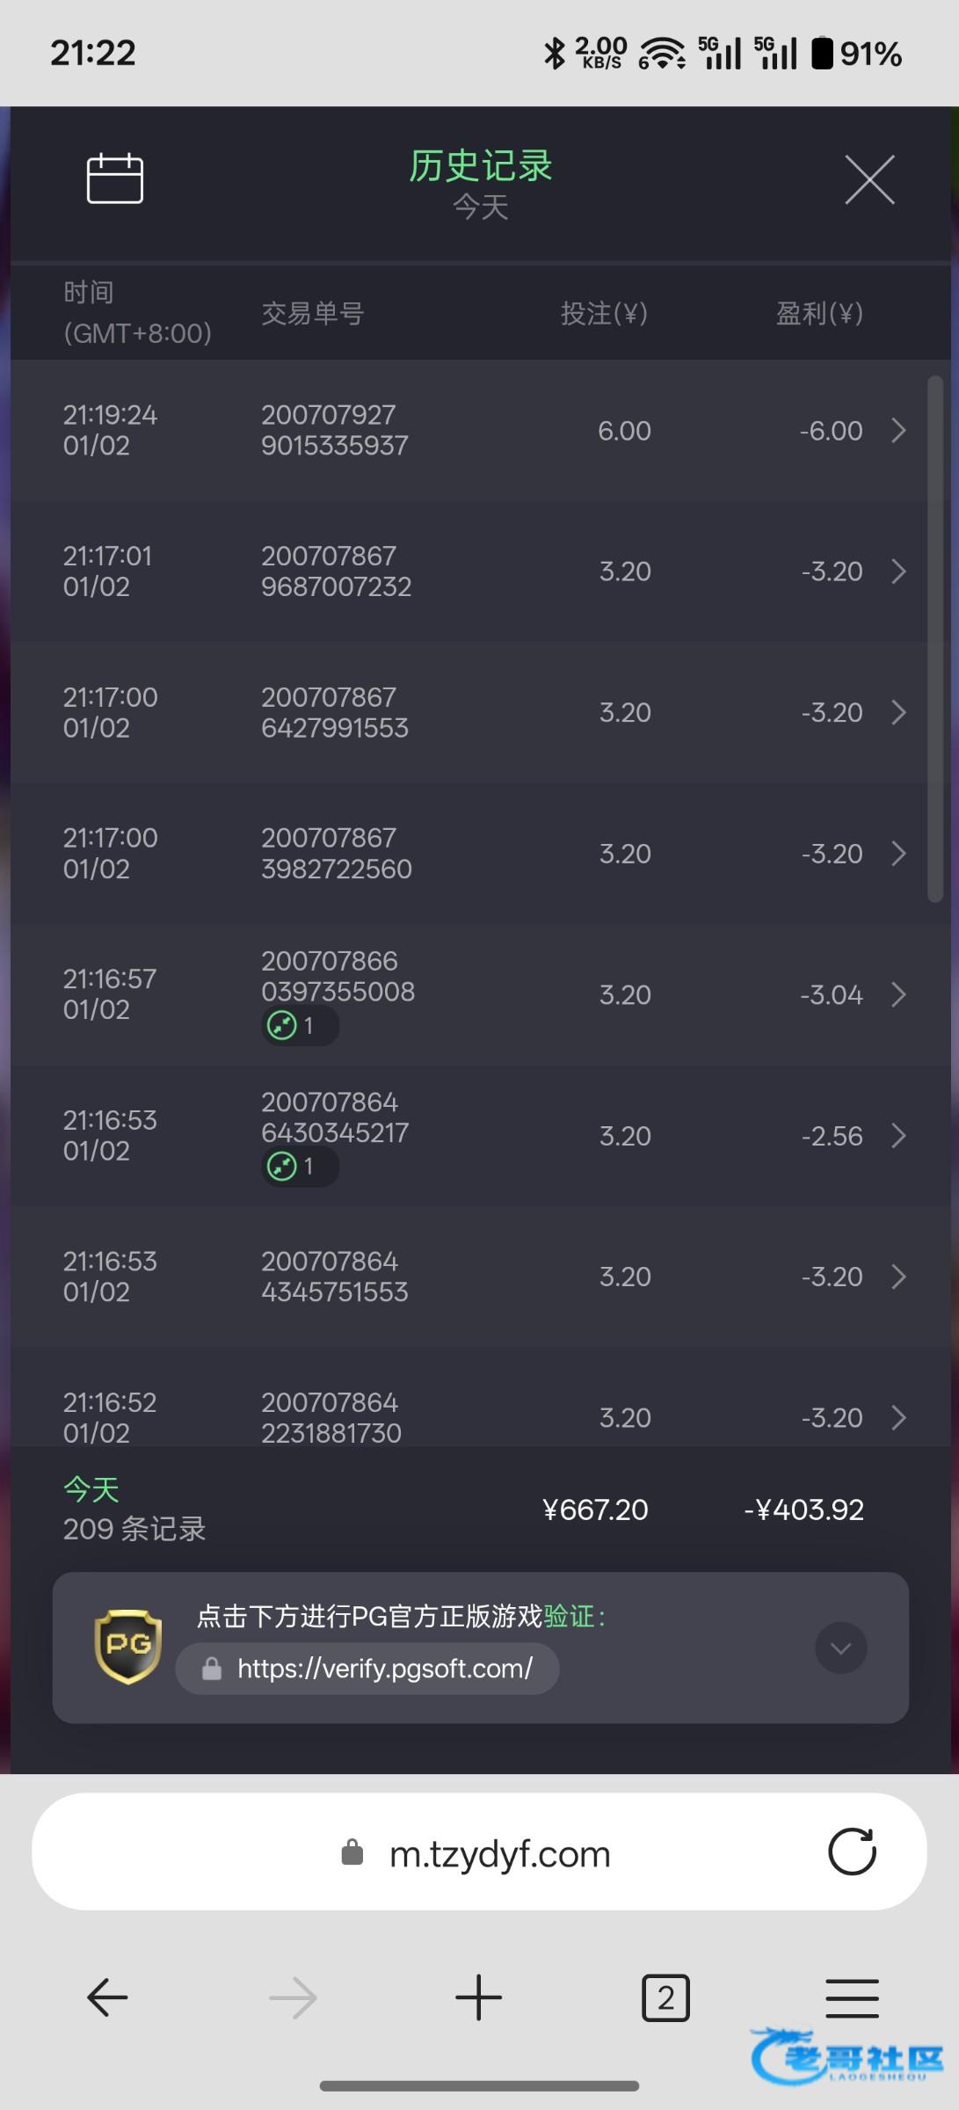Tap free-spin badge on the 21:16:57 record
The image size is (959, 2110).
tap(299, 1025)
